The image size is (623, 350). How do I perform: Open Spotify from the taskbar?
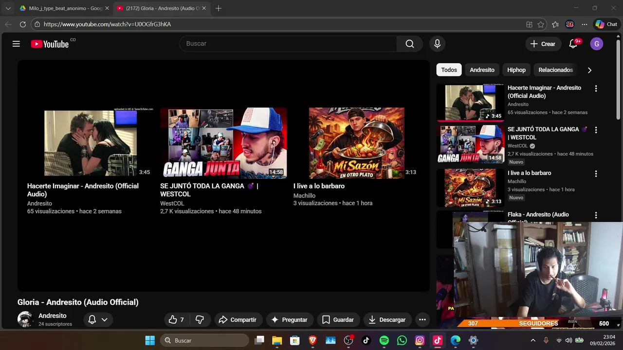click(x=384, y=340)
